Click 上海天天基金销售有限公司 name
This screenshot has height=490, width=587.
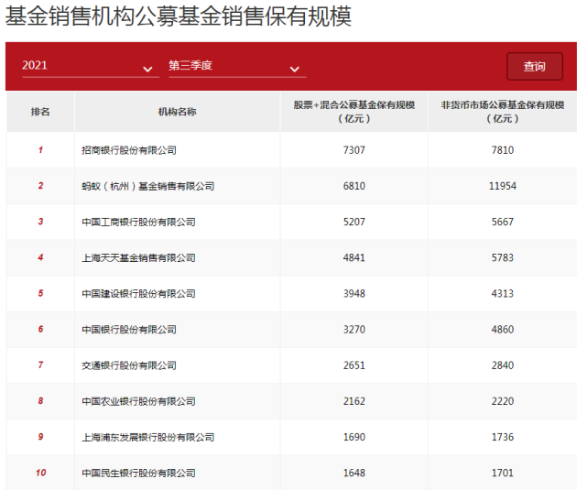click(138, 258)
